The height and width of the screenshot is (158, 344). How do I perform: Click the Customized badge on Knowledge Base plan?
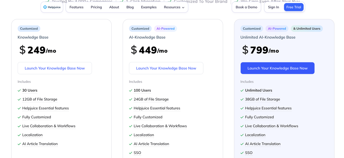29,29
